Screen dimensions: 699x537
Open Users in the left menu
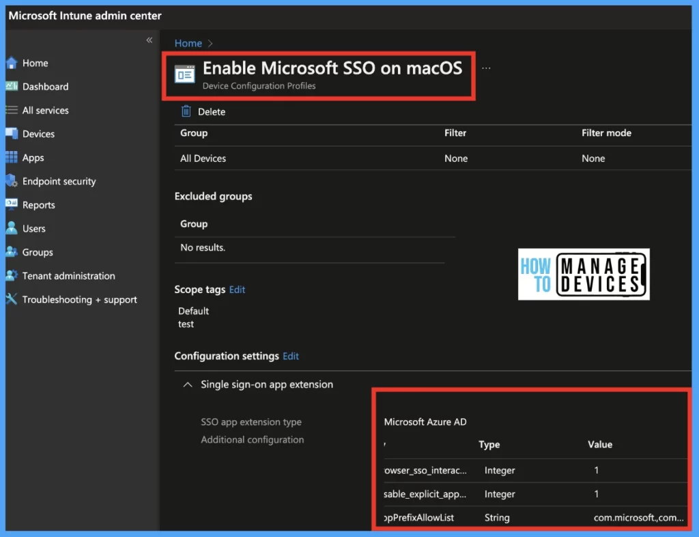(x=34, y=228)
